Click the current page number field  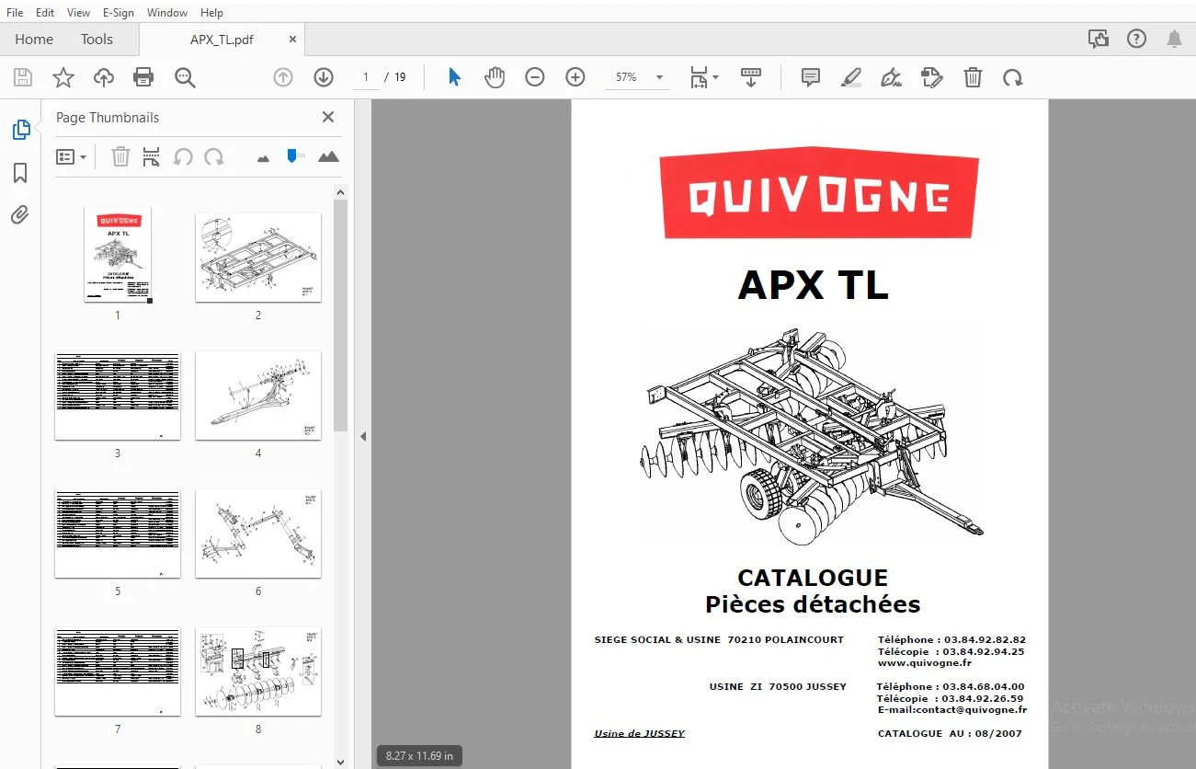coord(365,77)
